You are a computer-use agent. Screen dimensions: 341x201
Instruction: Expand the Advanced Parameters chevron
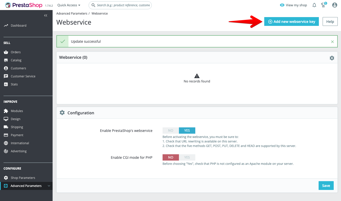coord(49,186)
